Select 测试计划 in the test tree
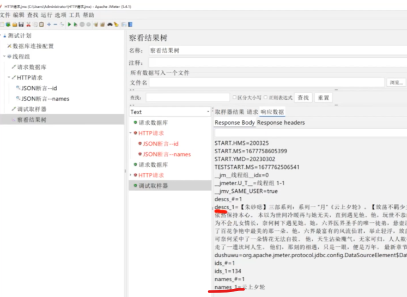Image resolution: width=407 pixels, height=297 pixels. pyautogui.click(x=20, y=35)
